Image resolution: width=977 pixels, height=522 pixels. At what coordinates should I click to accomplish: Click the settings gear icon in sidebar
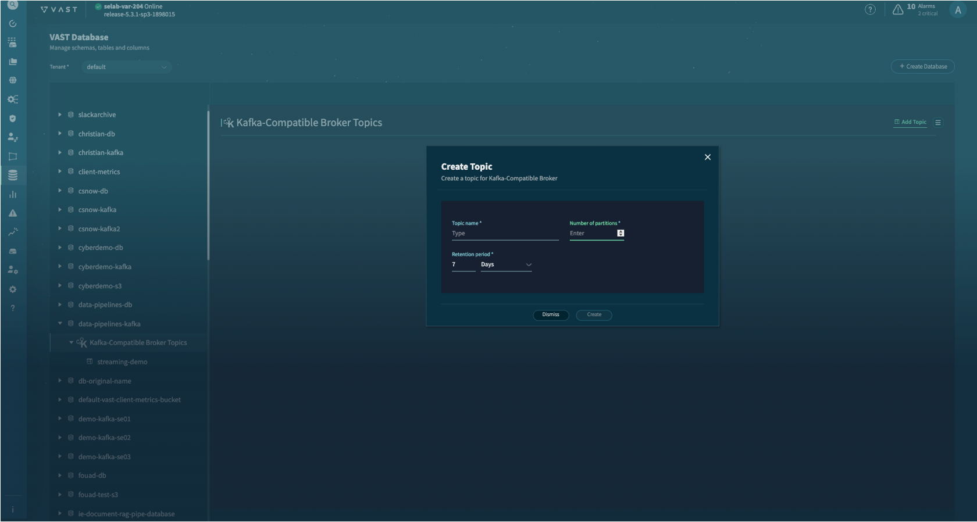point(13,289)
